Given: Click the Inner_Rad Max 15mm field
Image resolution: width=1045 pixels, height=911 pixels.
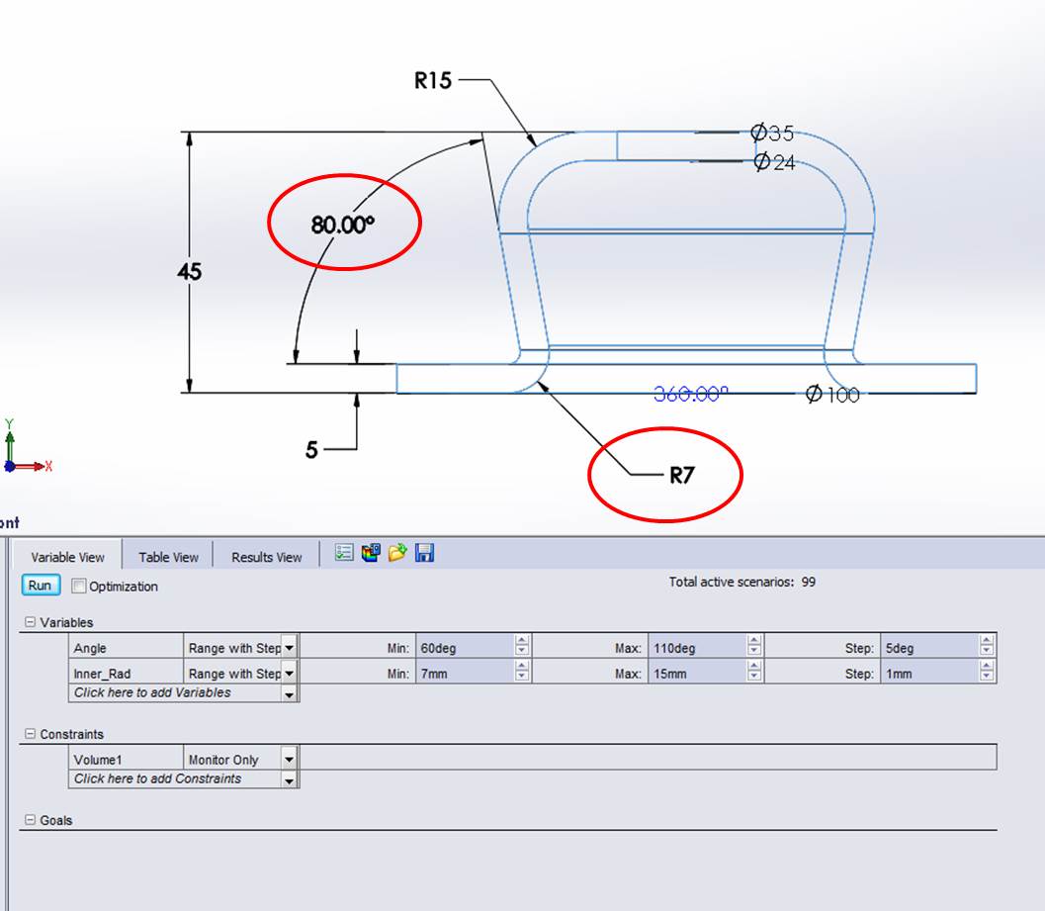Looking at the screenshot, I should click(x=697, y=675).
